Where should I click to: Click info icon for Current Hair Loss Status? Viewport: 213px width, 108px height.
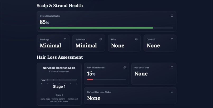(x=172, y=92)
